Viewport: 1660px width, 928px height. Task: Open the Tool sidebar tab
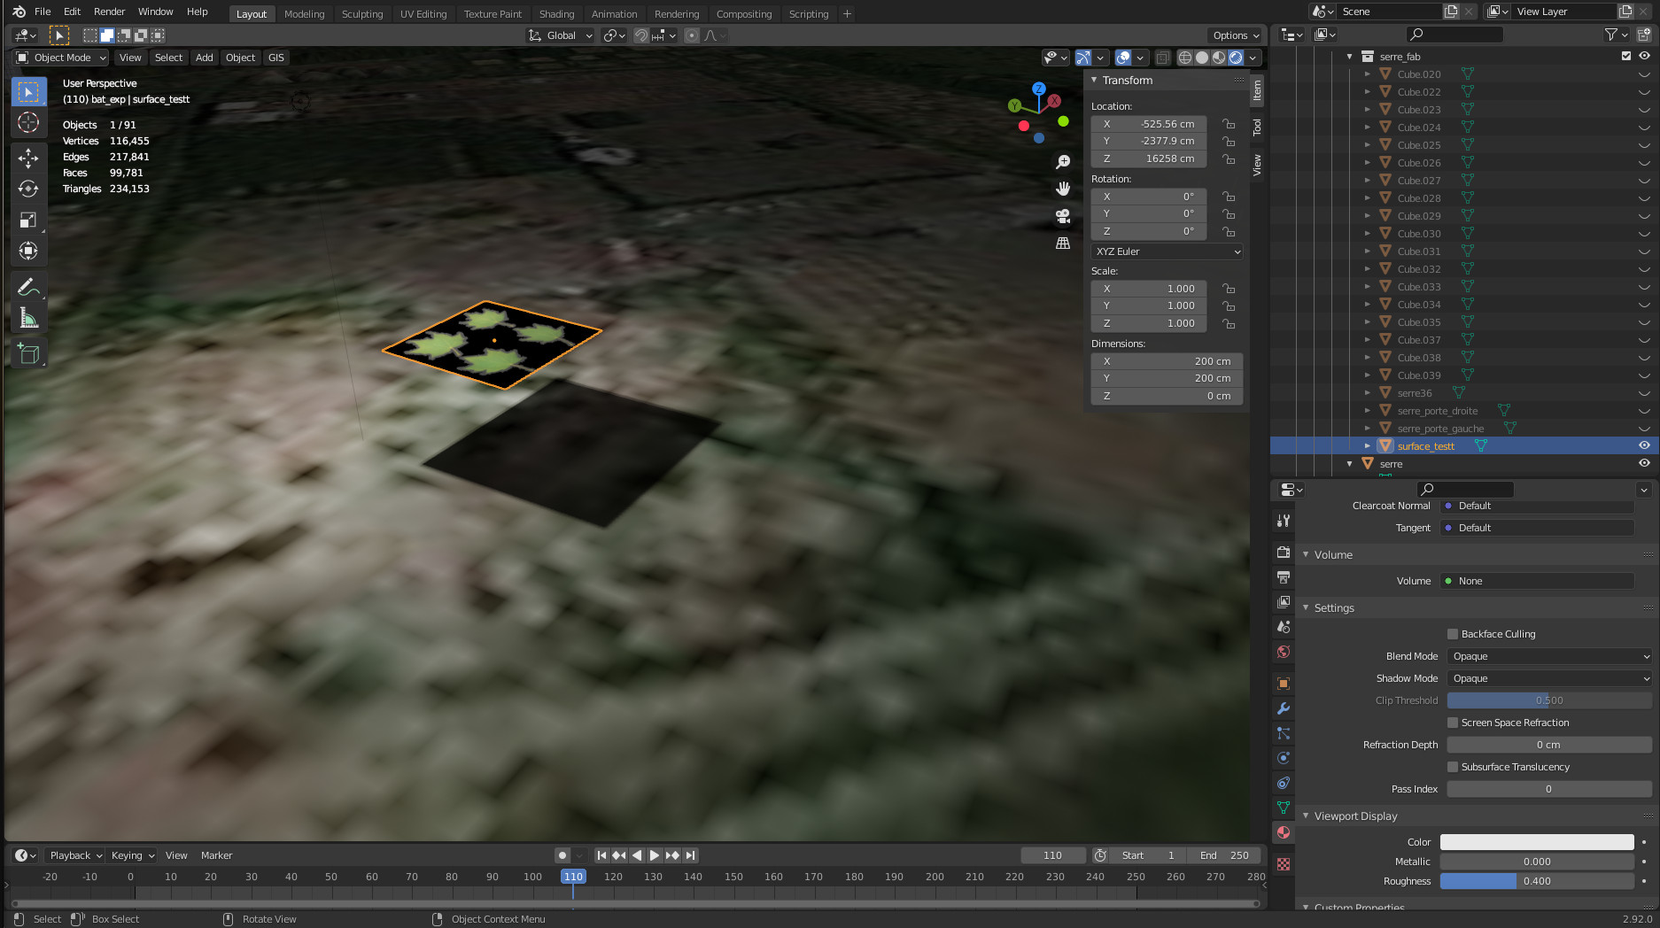[1257, 128]
